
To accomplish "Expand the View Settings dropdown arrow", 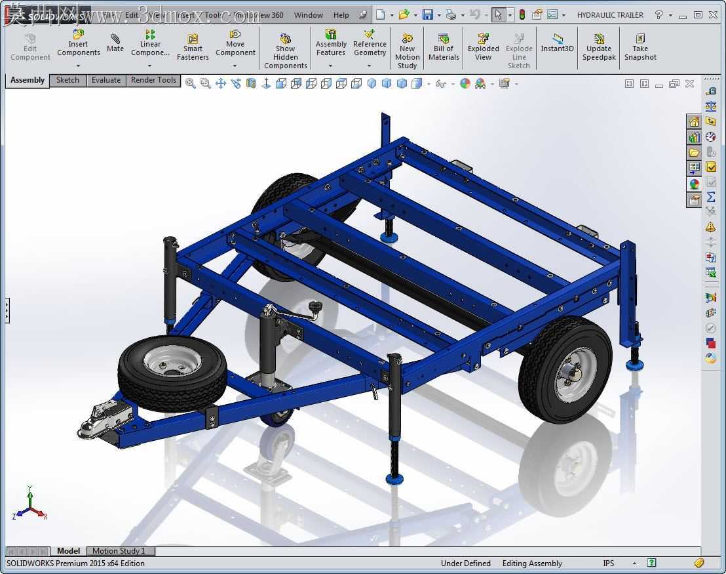I will coord(516,84).
